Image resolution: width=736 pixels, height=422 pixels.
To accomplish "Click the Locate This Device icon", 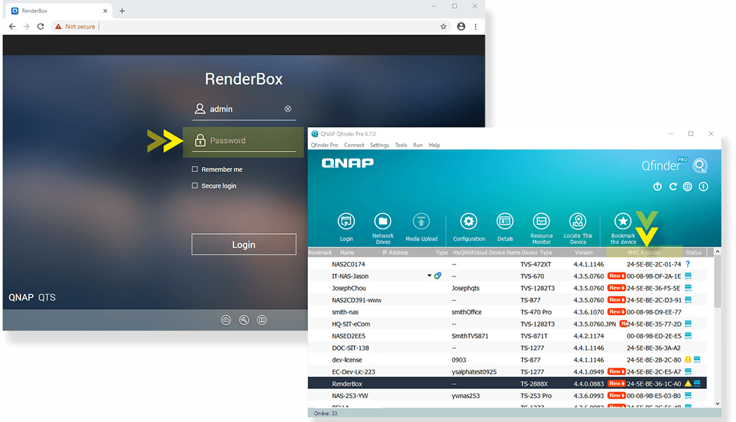I will point(578,221).
